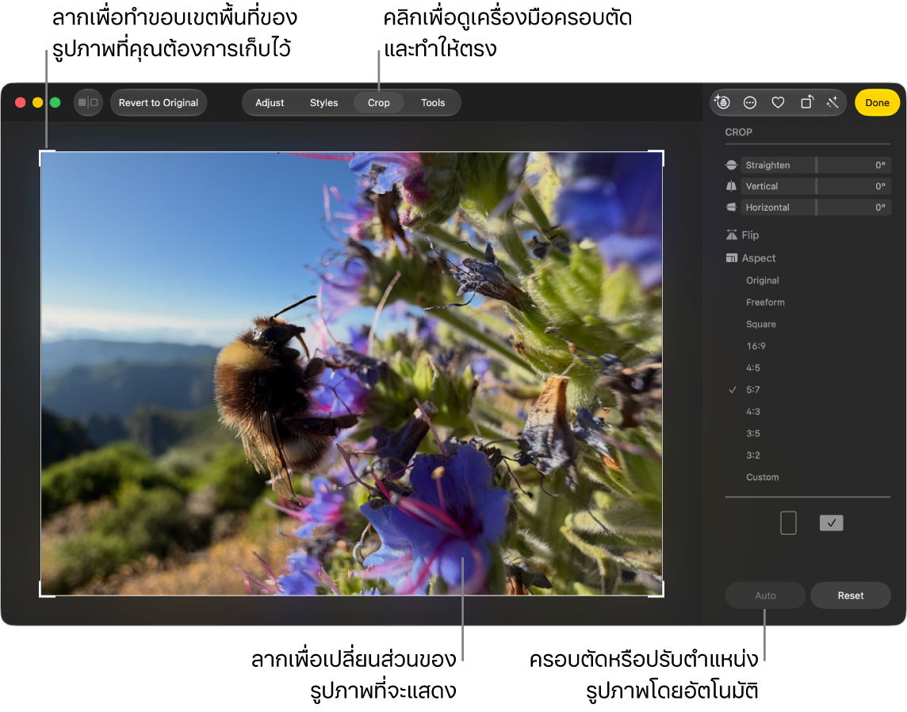907x712 pixels.
Task: Click the Horizontal perspective icon
Action: click(x=731, y=208)
